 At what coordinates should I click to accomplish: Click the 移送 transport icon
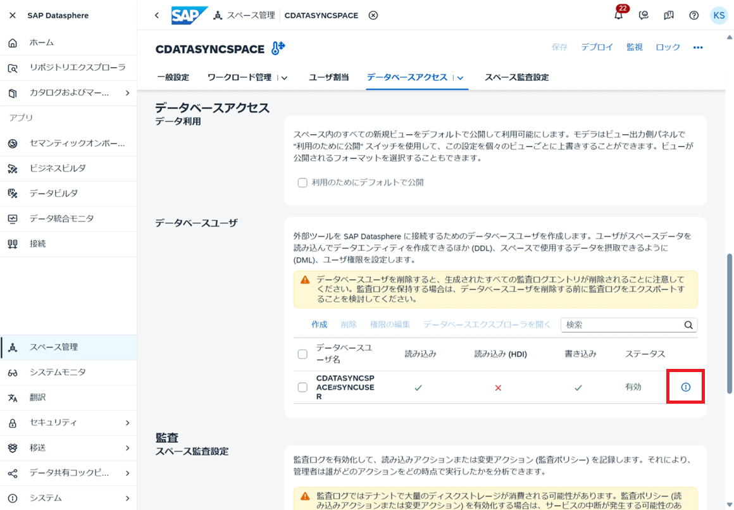[x=13, y=448]
